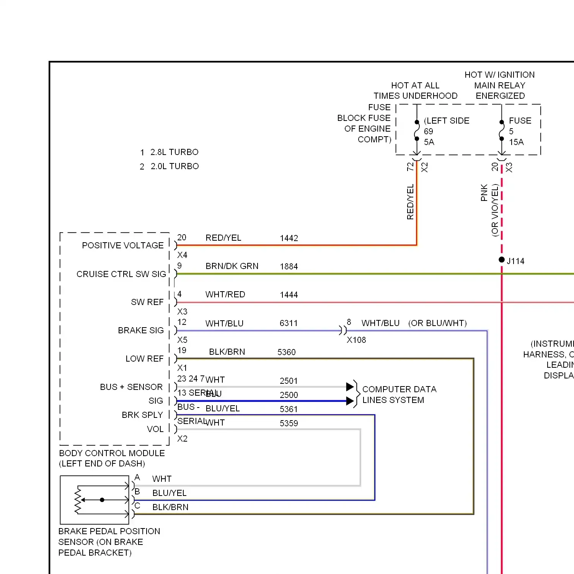574x574 pixels.
Task: Click the 'BUS + SENSOR' label
Action: coord(131,387)
